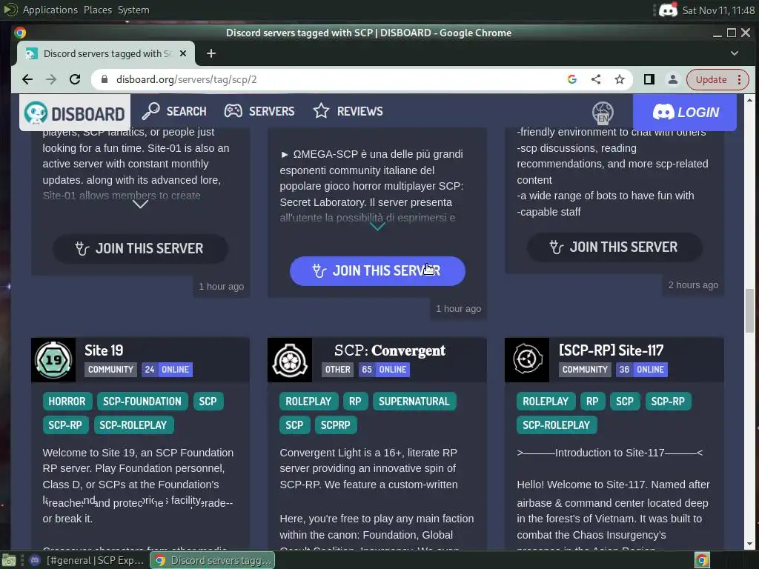Reload the Disboard page
759x569 pixels.
[75, 79]
